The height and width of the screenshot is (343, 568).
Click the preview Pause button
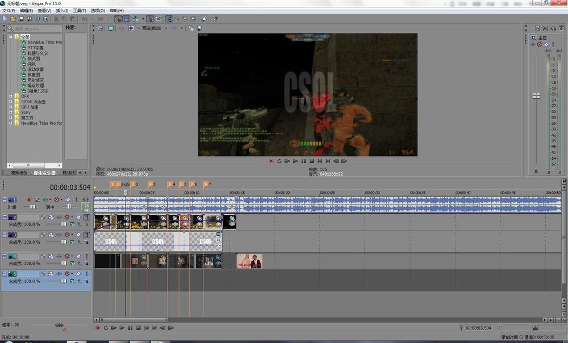pyautogui.click(x=303, y=161)
